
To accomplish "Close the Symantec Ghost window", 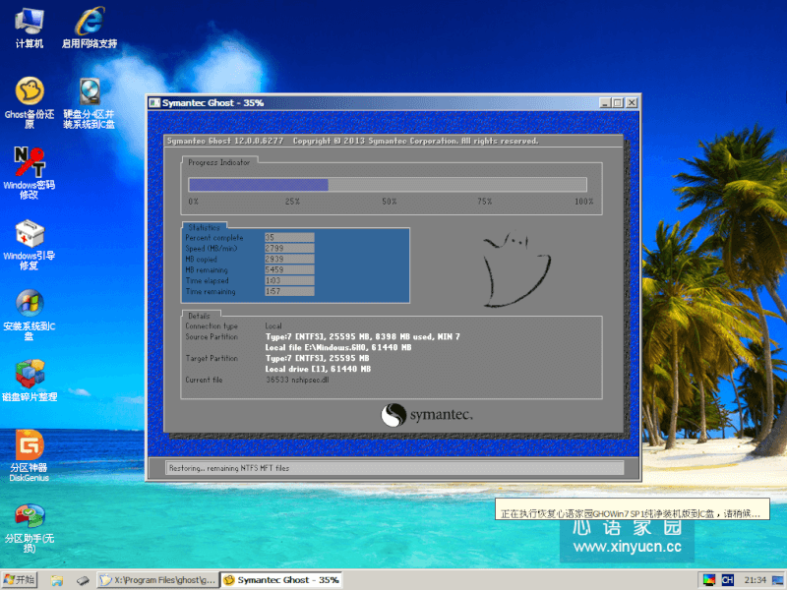I will pos(632,103).
